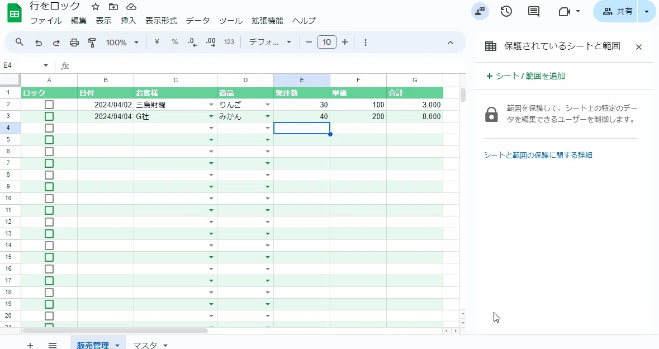Open the 販売管理 sheet tab menu arrow
659x349 pixels.
[x=117, y=346]
